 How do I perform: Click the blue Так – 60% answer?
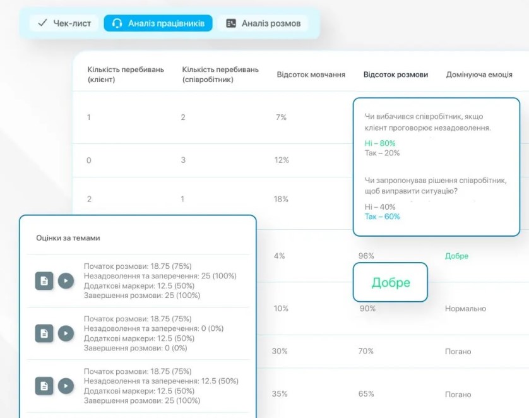(382, 217)
